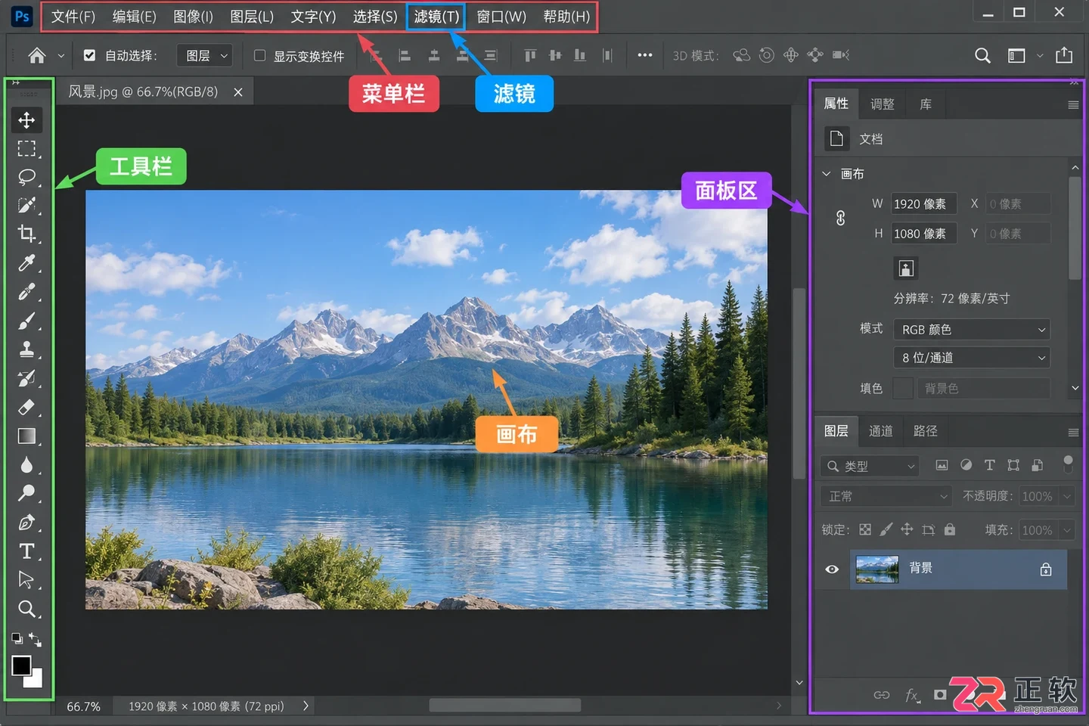Open the 属性 panel menu button
This screenshot has width=1089, height=726.
tap(1073, 105)
